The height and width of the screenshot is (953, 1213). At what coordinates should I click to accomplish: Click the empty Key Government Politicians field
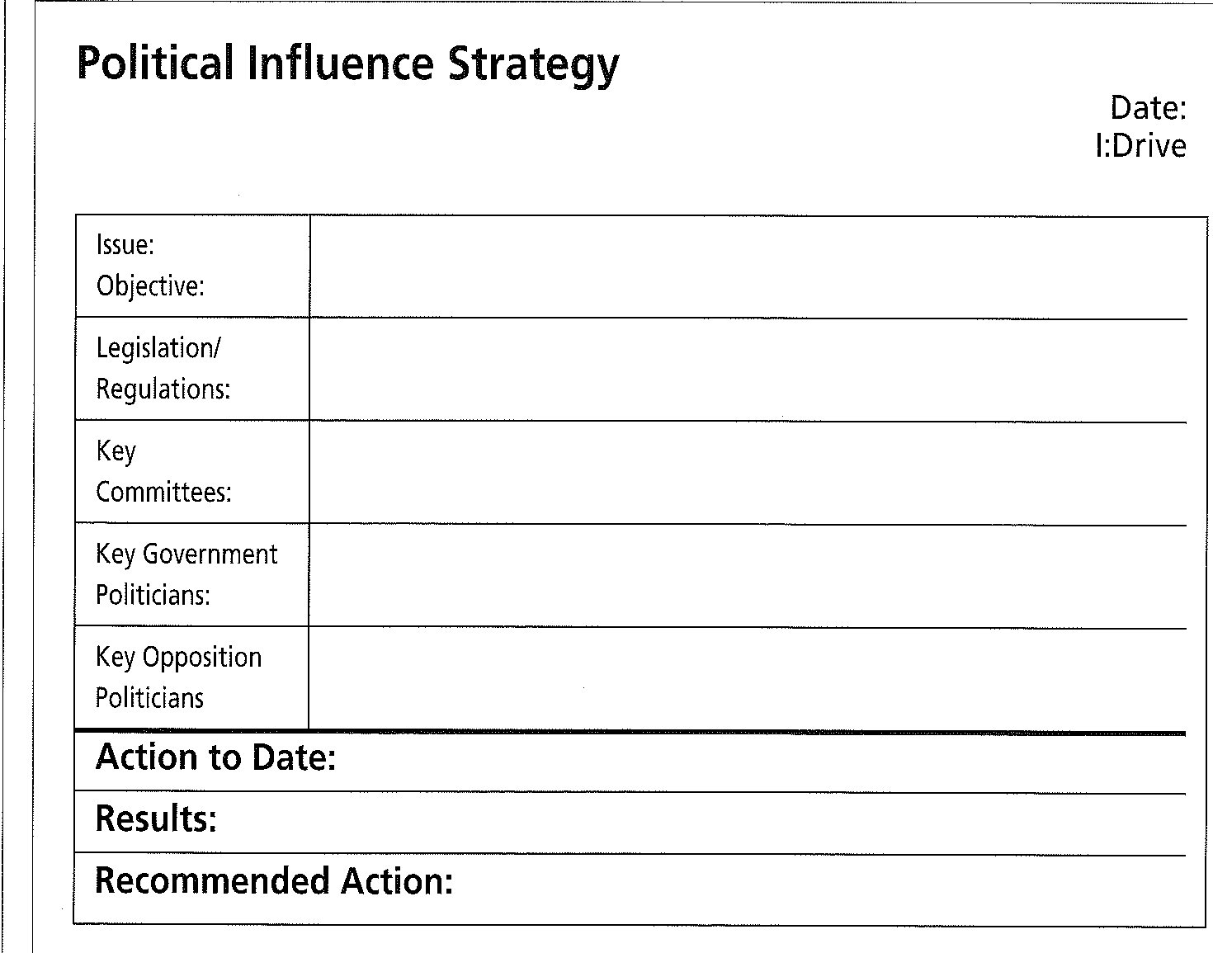point(748,576)
